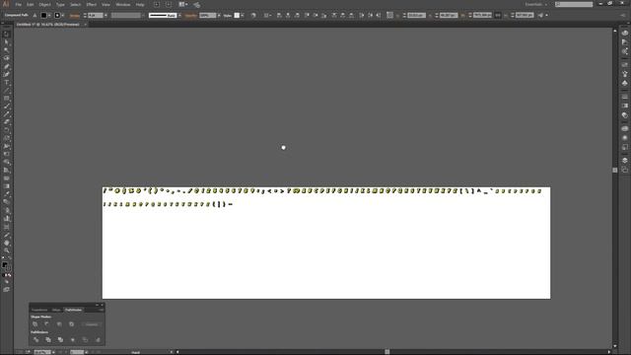Click the Fill and Stroke indicator in toolbar
The width and height of the screenshot is (631, 355).
point(6,265)
